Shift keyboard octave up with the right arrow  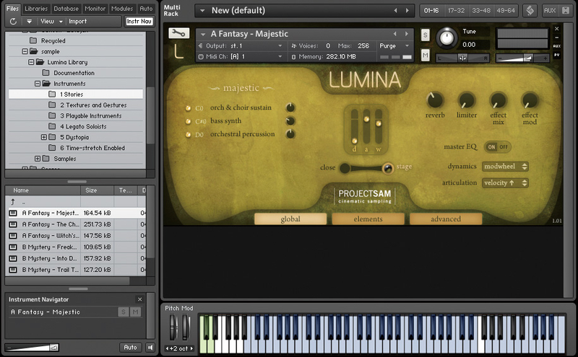coord(191,348)
